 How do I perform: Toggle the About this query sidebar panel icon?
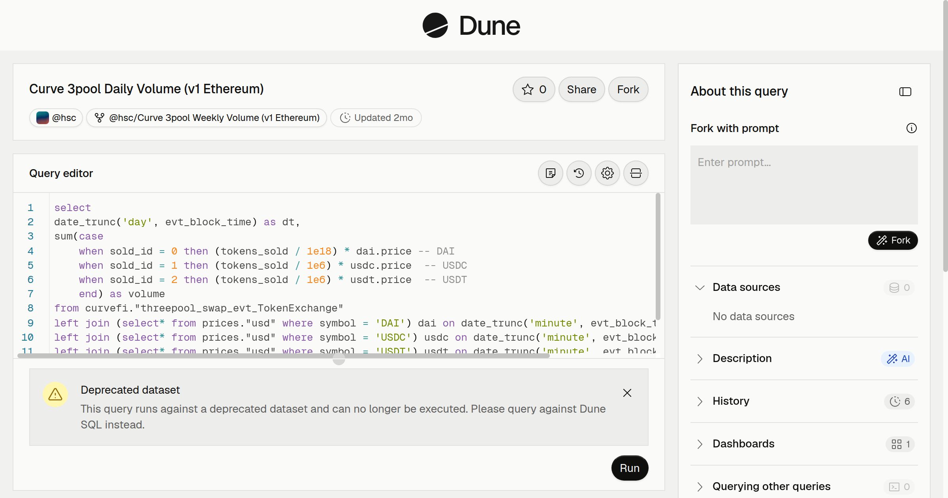click(x=905, y=92)
